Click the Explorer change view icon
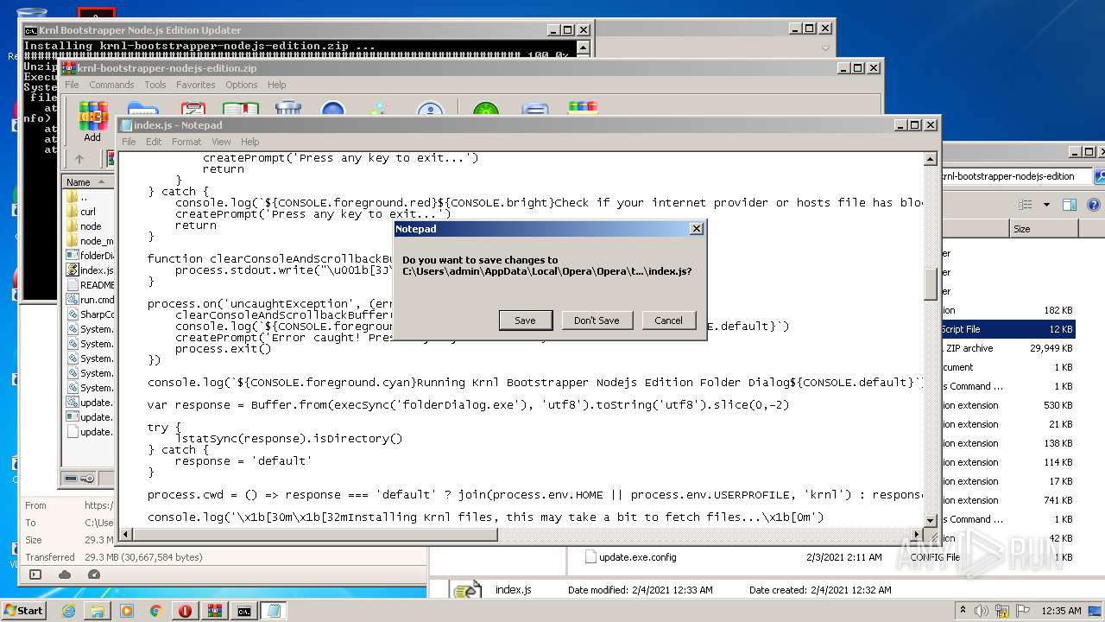The image size is (1105, 622). coord(1026,205)
